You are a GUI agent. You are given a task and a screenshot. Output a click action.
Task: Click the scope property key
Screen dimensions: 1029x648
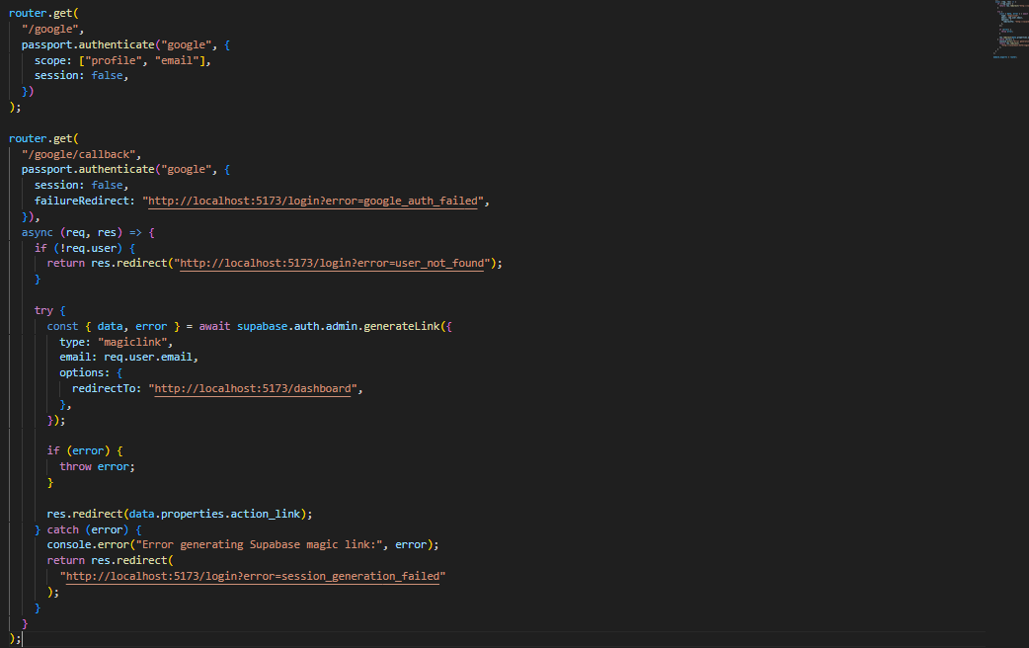(x=50, y=60)
